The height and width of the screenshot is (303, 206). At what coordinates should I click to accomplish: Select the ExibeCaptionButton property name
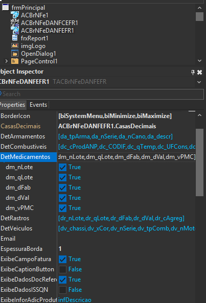(x=27, y=269)
